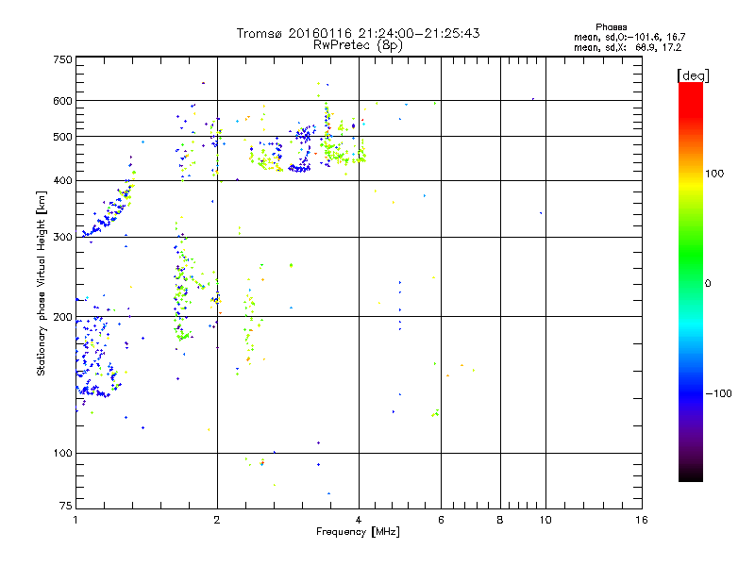Click the 'Phases' header text

pyautogui.click(x=611, y=27)
